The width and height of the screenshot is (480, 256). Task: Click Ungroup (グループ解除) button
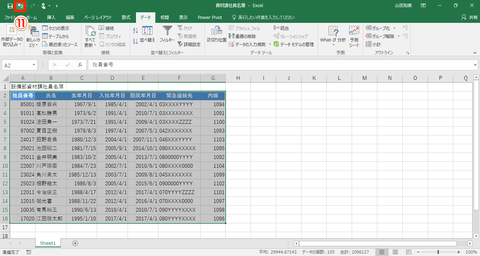click(x=380, y=36)
